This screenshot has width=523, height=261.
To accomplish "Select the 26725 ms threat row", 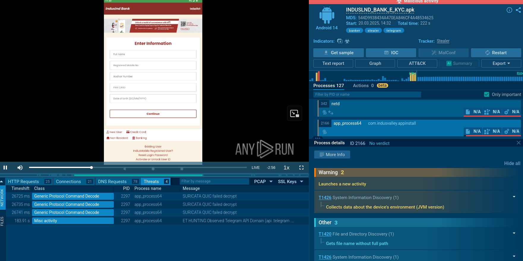I will click(x=157, y=196).
